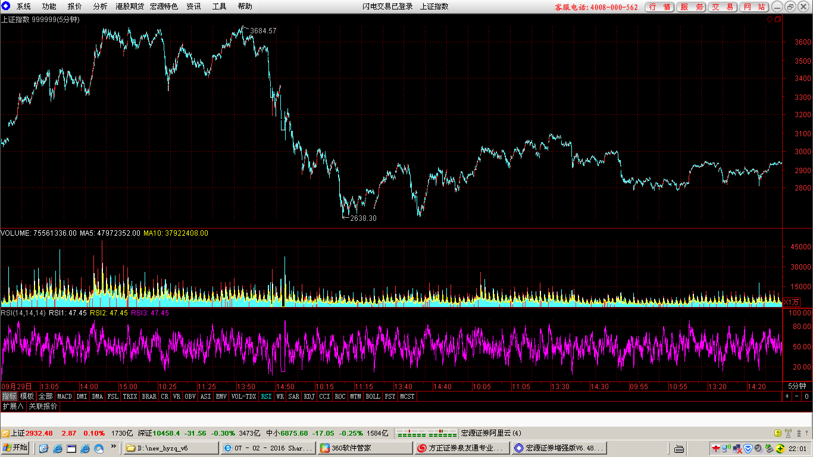Select the active RSI indicator tab

[x=266, y=396]
